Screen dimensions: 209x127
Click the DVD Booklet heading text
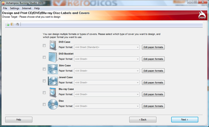point(66,54)
